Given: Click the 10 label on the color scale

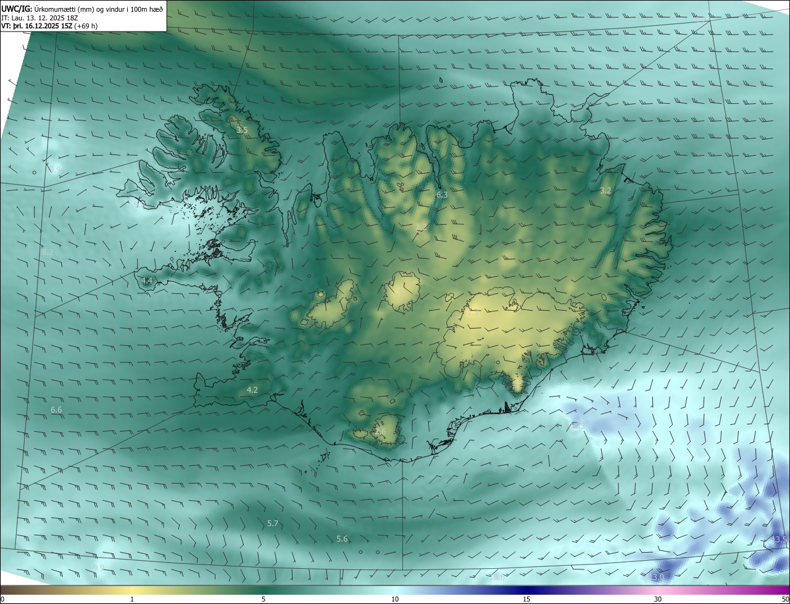Looking at the screenshot, I should click(395, 599).
